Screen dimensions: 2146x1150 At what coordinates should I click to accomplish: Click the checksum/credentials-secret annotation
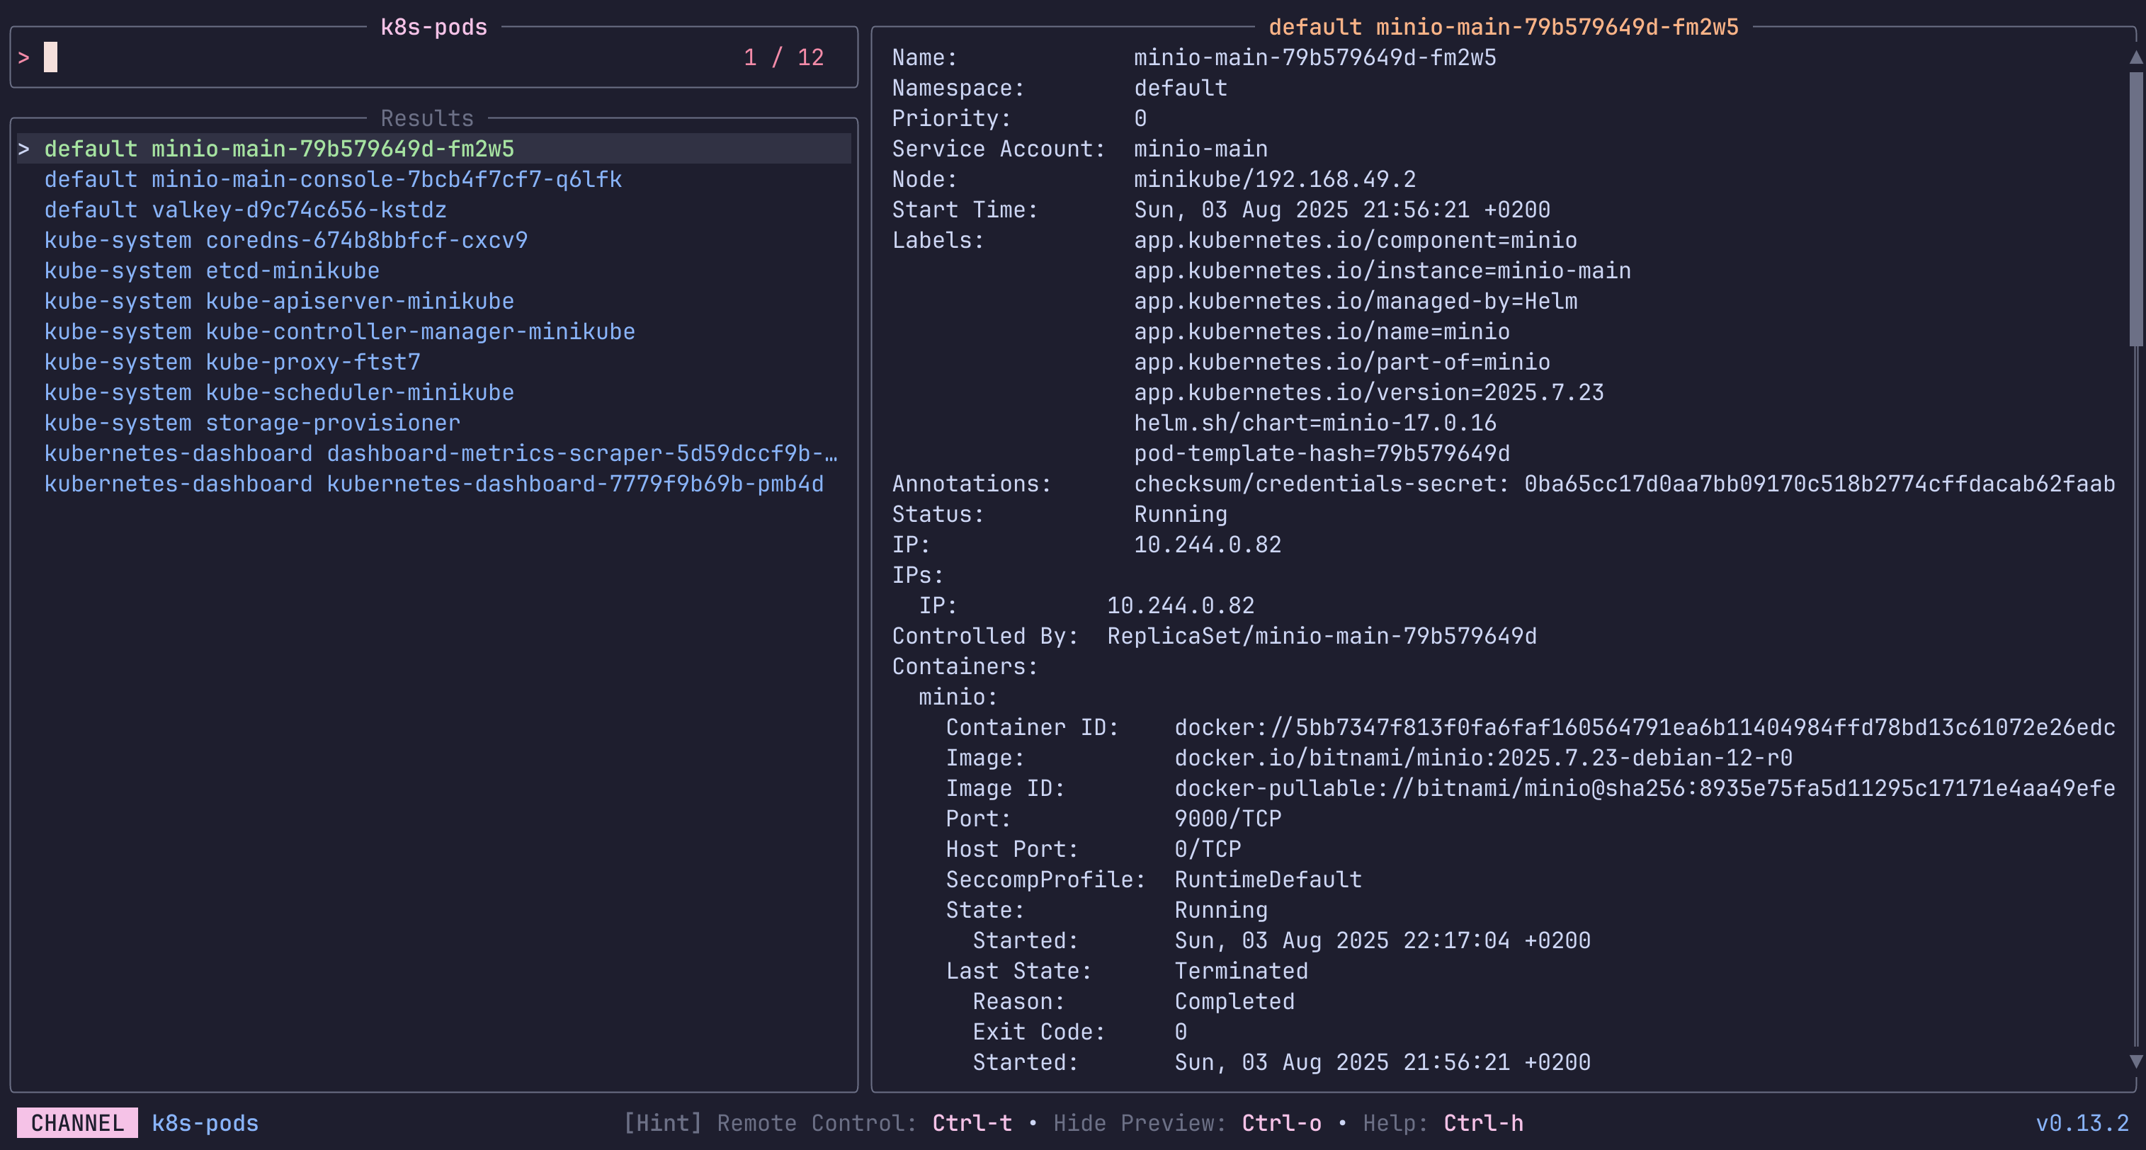click(1625, 484)
